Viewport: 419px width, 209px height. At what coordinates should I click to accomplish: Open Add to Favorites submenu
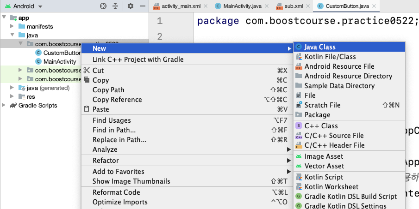[187, 172]
